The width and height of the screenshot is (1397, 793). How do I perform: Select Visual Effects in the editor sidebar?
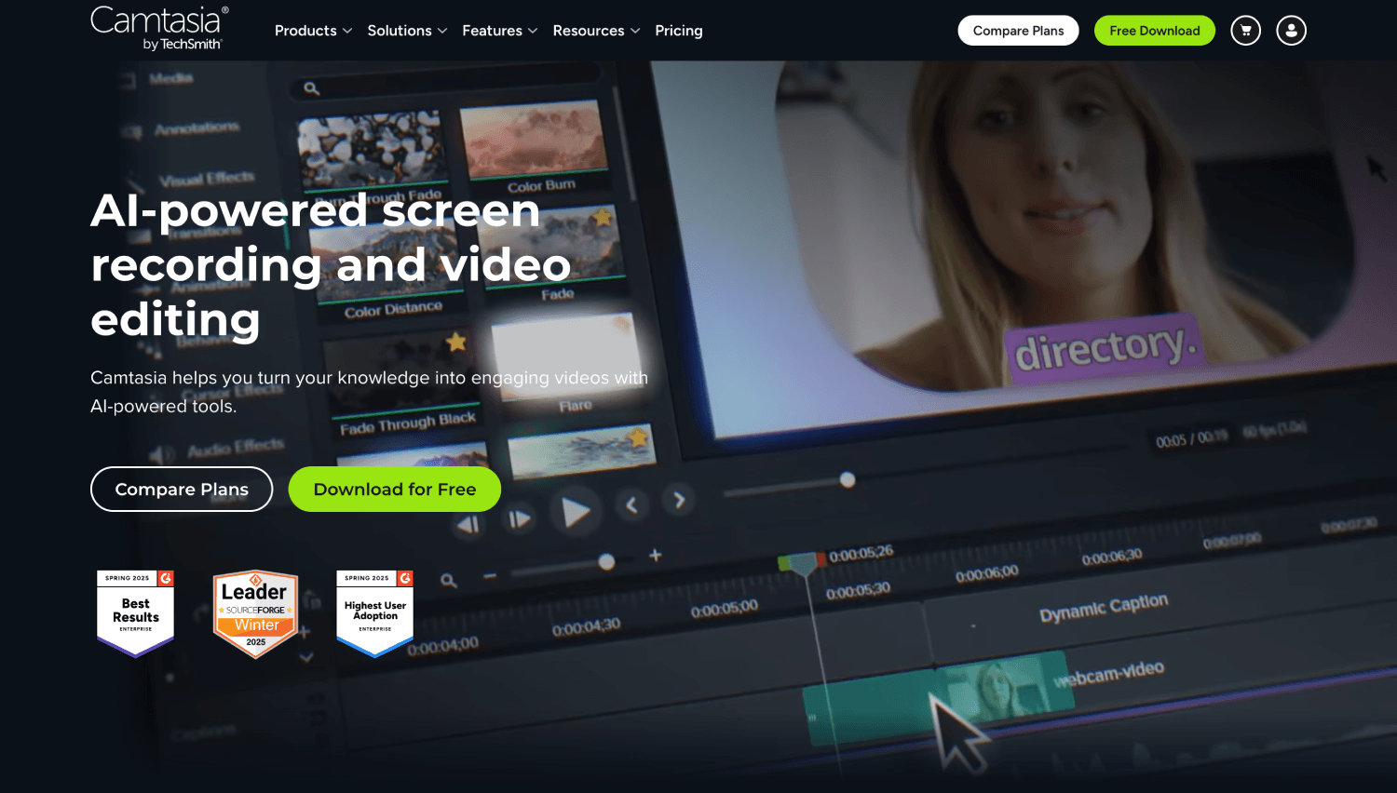(x=207, y=179)
